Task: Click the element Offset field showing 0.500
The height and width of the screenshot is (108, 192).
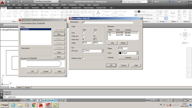Action: (123, 48)
